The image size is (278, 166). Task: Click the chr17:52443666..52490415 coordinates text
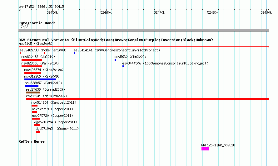pyautogui.click(x=41, y=7)
